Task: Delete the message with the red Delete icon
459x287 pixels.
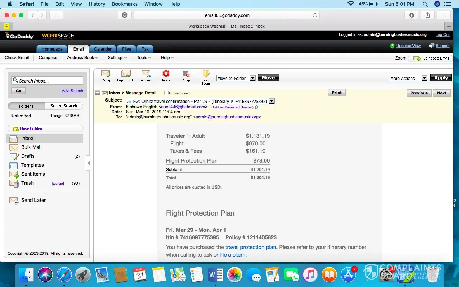Action: (x=166, y=74)
